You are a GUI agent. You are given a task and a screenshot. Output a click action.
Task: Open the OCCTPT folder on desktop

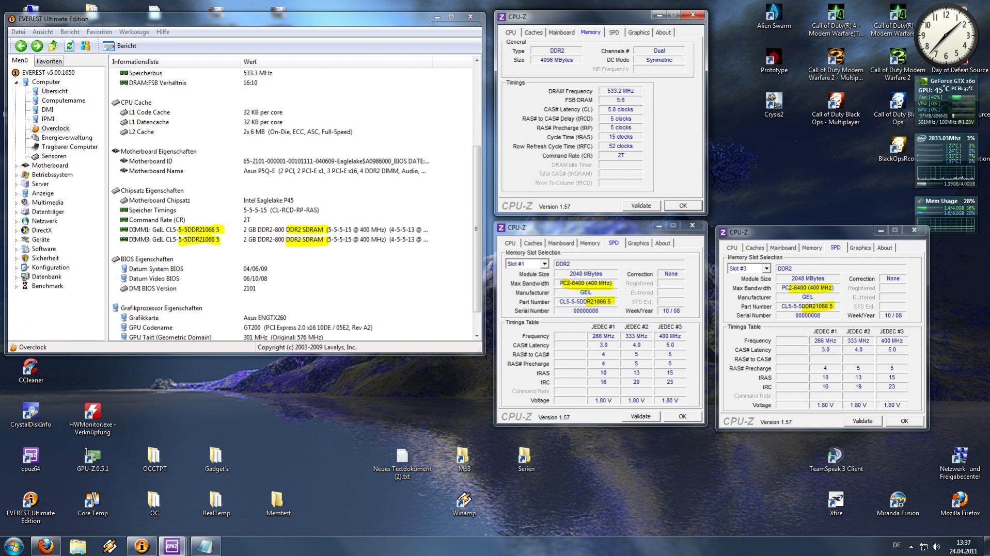154,460
